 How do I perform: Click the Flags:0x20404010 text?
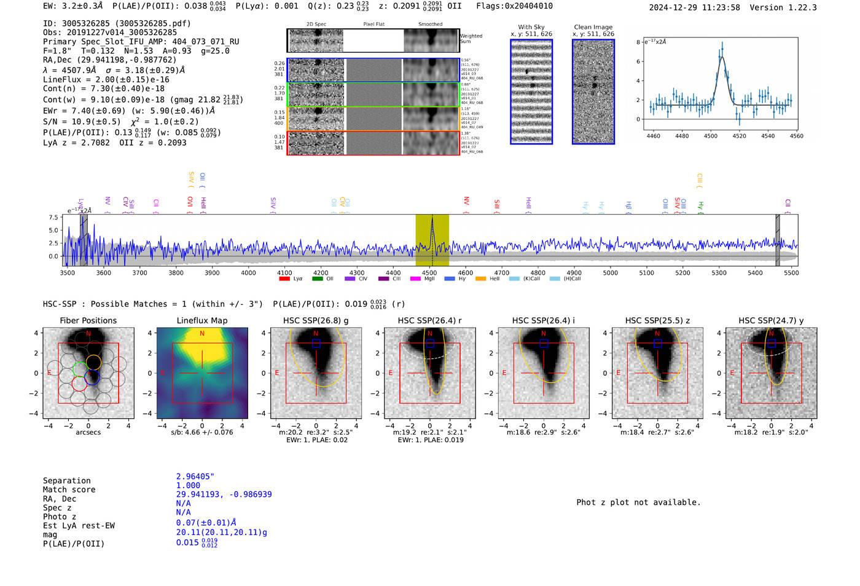(514, 6)
